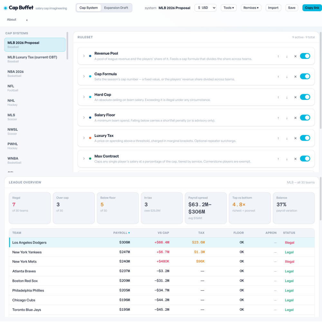
Task: Remove the Hard Cap rule
Action: [295, 97]
